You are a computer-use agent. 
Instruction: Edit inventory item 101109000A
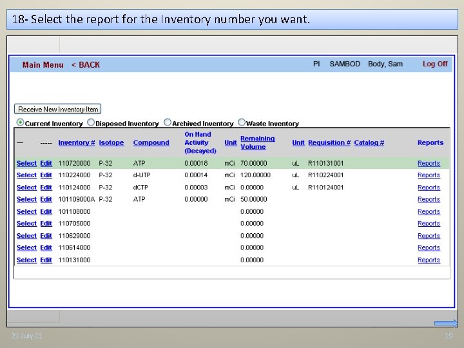tap(46, 199)
